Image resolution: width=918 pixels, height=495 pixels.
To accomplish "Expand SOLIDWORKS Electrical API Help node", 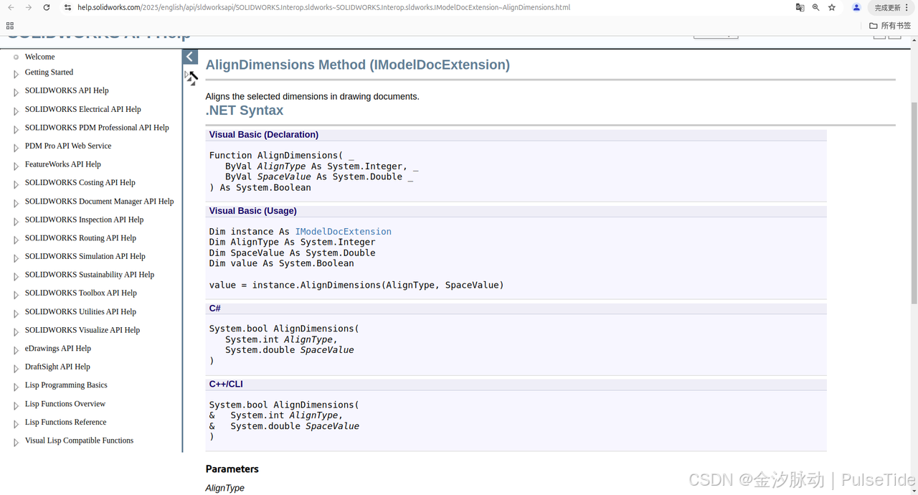I will (x=16, y=111).
